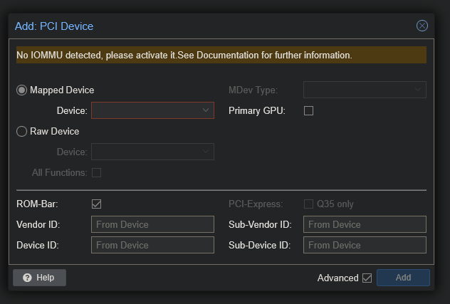450x304 pixels.
Task: Click the Vendor ID label
Action: (38, 224)
